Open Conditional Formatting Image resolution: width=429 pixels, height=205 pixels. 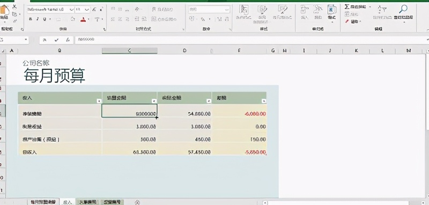point(243,12)
